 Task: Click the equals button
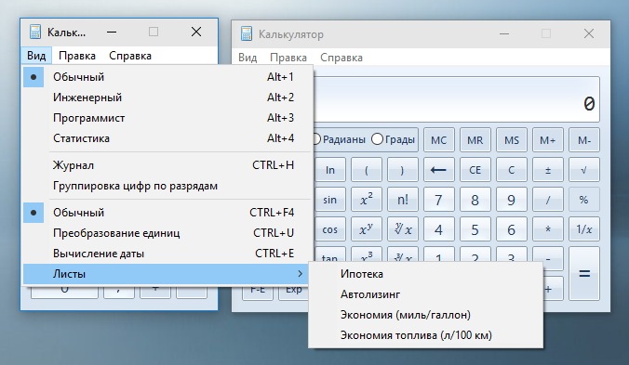584,273
